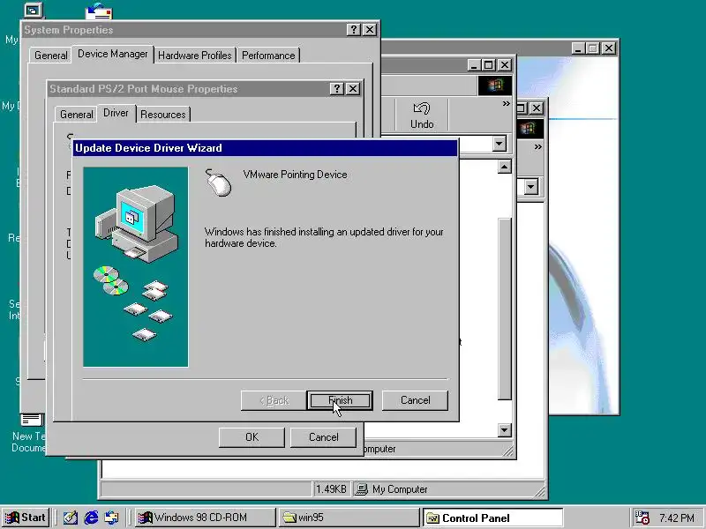Screen dimensions: 706x529
Task: Click the Show Desktop quick launch icon
Action: 71,518
